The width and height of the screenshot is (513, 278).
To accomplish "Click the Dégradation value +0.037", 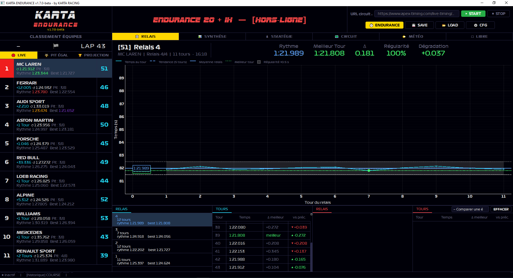I will (433, 53).
